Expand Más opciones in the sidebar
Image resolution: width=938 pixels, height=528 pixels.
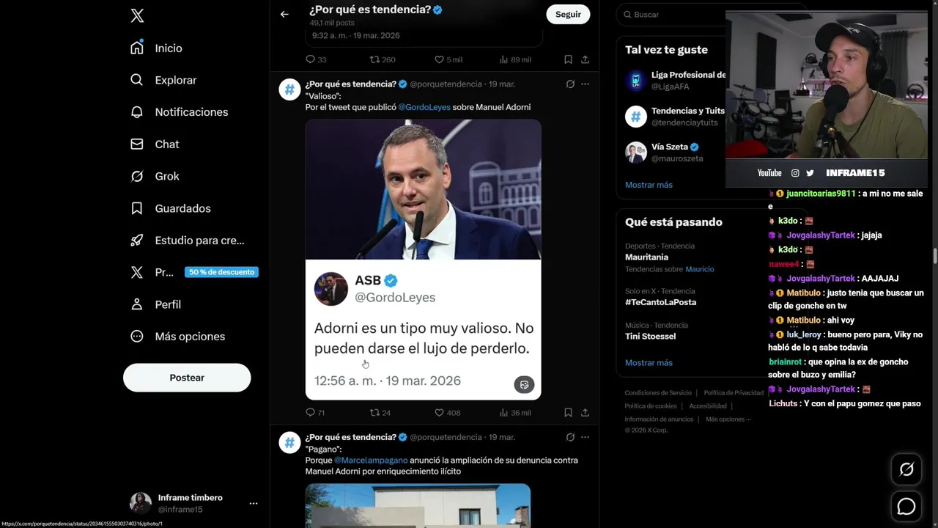(x=189, y=337)
